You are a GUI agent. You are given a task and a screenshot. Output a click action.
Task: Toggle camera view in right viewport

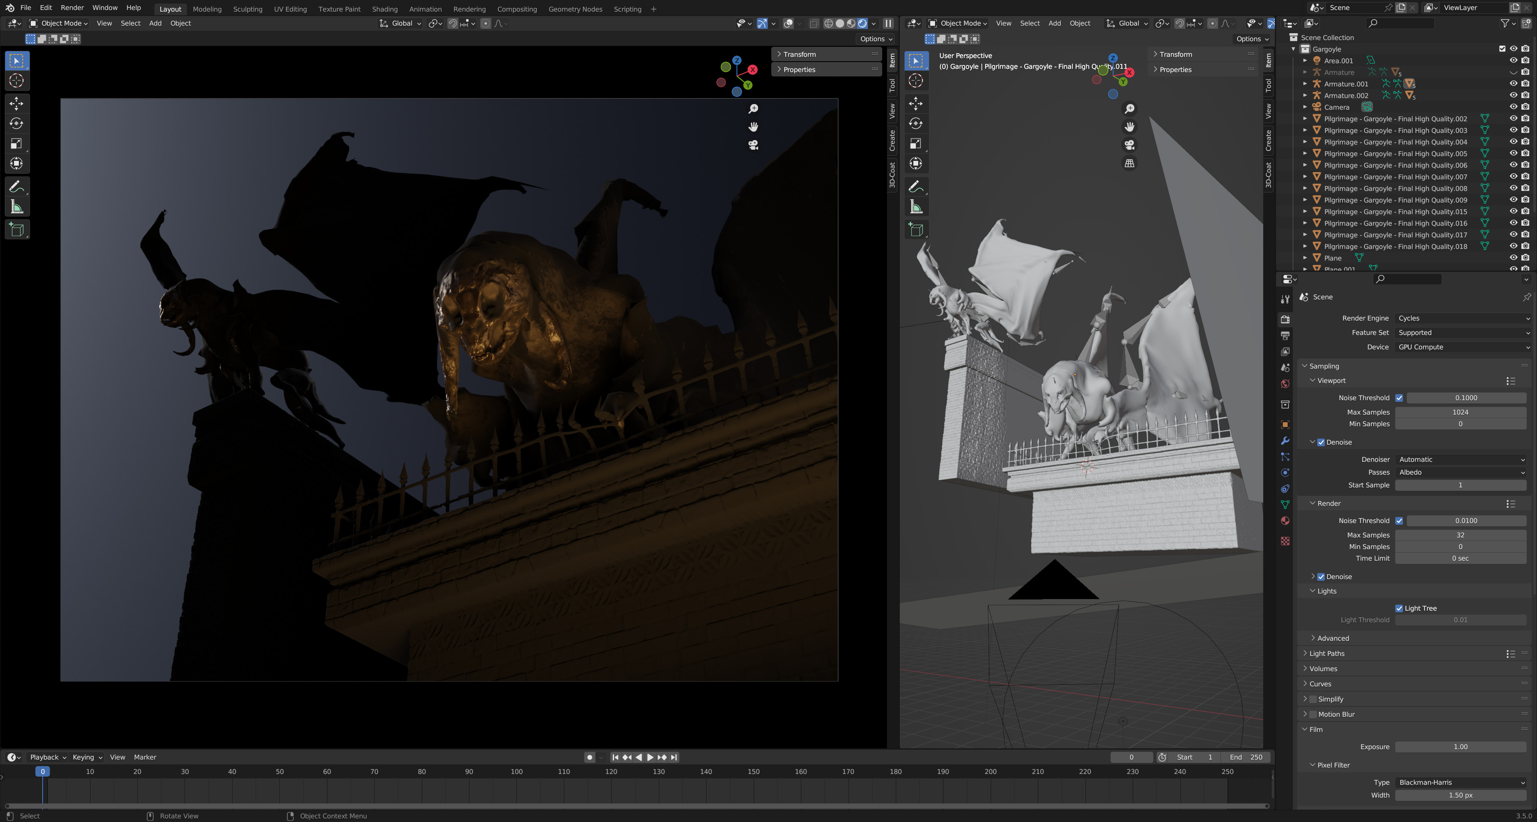tap(1130, 145)
